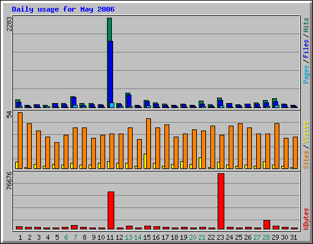Click the day label 1 on the x-axis
The image size is (313, 244).
(x=20, y=237)
